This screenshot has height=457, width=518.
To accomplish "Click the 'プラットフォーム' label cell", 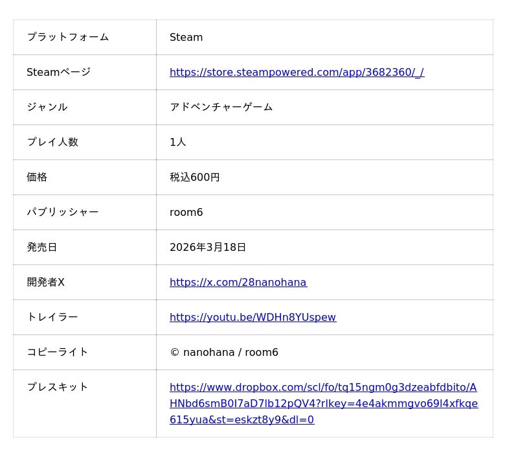I will (67, 38).
